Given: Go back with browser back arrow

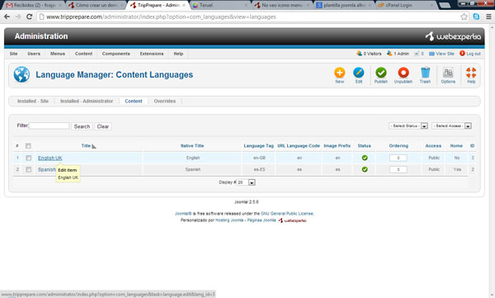Looking at the screenshot, I should click(x=7, y=17).
